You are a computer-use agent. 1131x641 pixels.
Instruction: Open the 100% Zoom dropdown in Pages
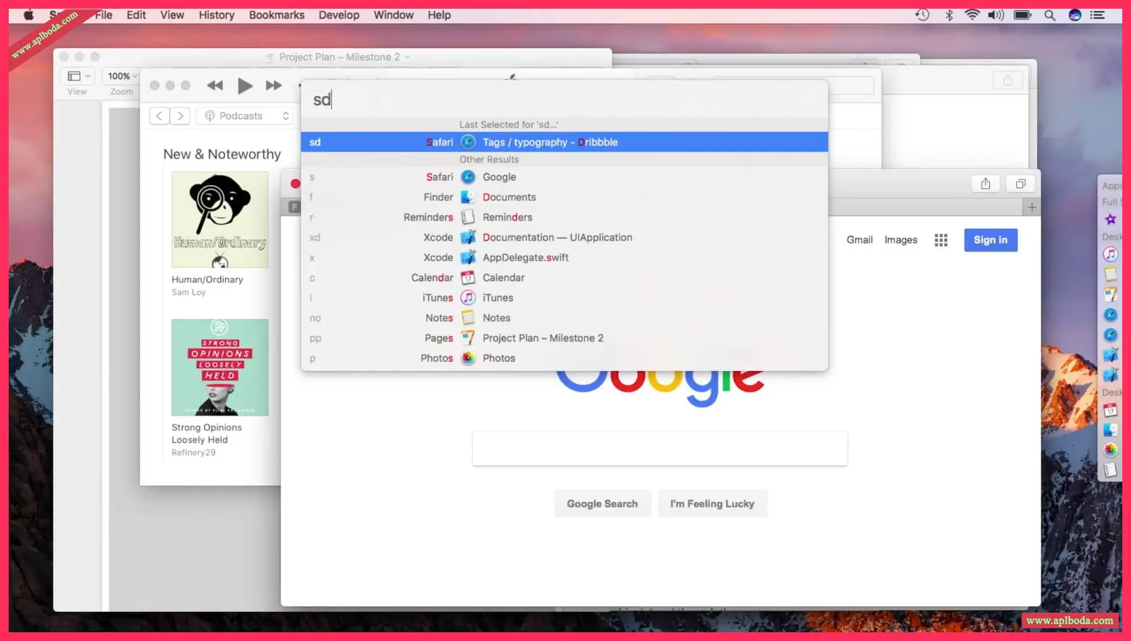pyautogui.click(x=122, y=76)
